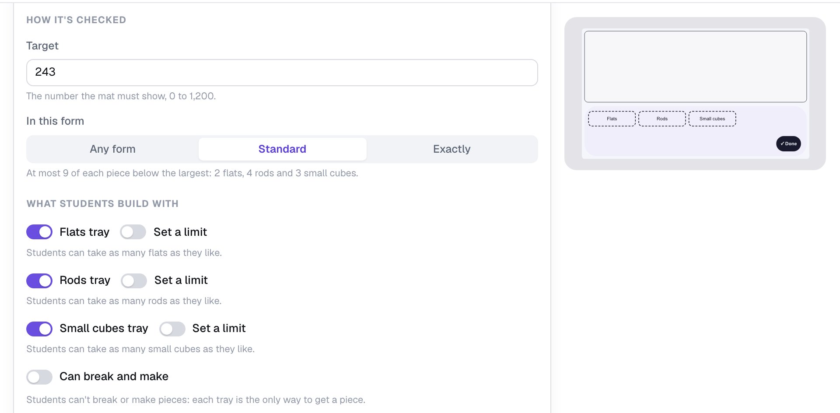
Task: Click 'Students can take as many flats' text
Action: coord(124,253)
